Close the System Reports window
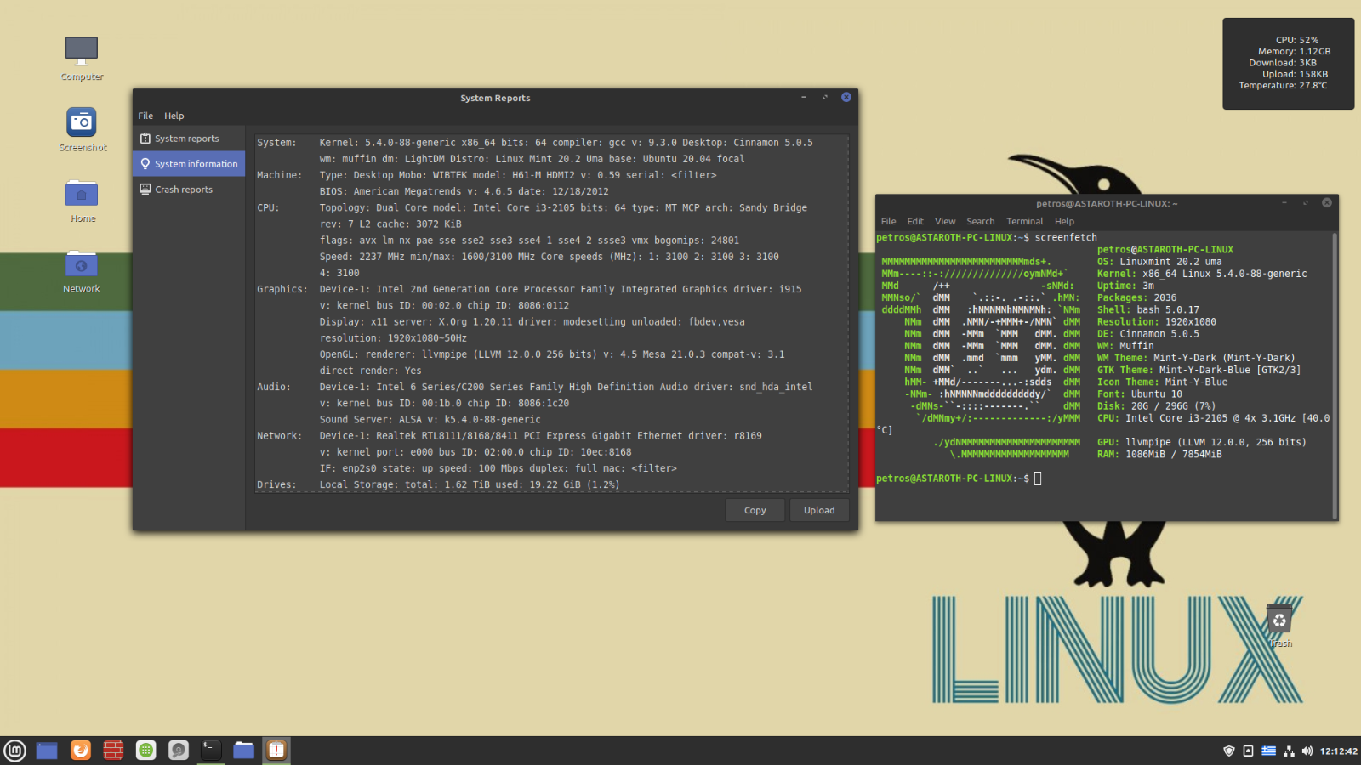Image resolution: width=1361 pixels, height=765 pixels. pos(846,98)
